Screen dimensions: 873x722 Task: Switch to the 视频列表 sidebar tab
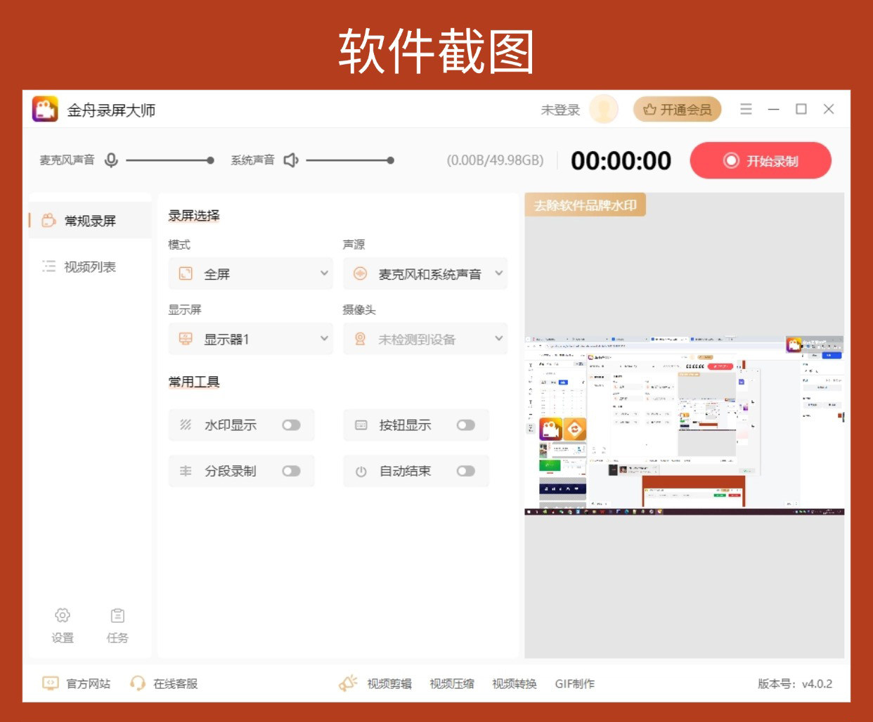coord(90,266)
